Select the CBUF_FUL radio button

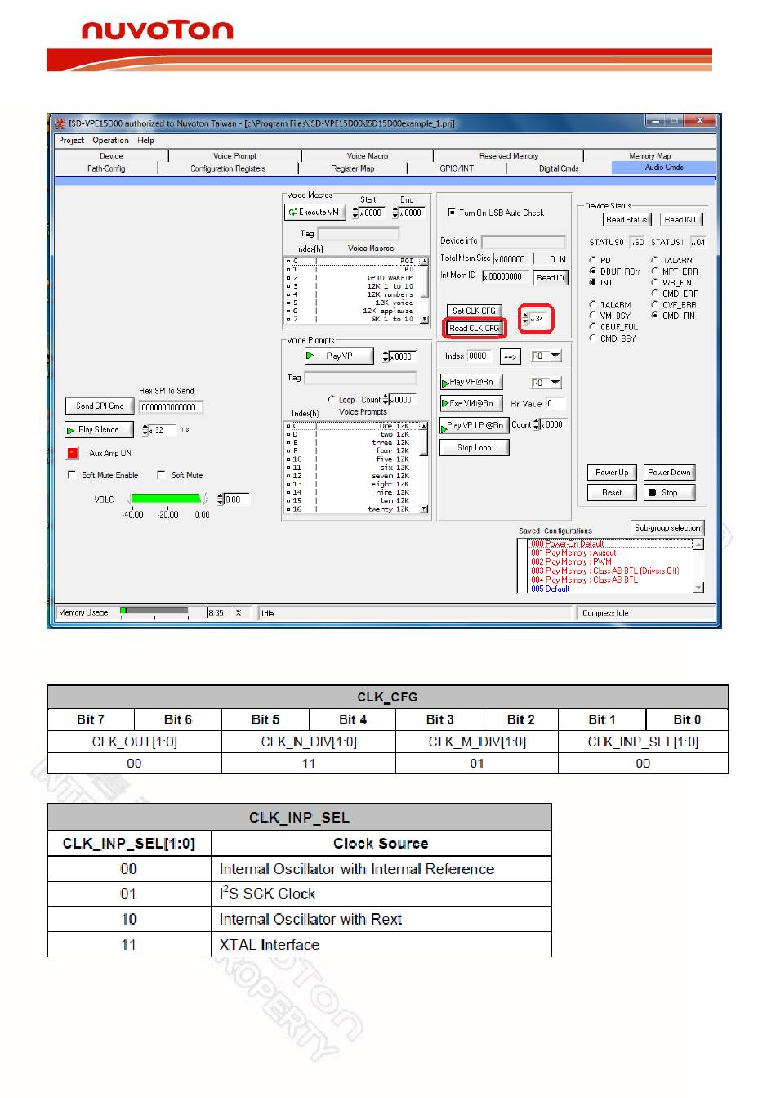coord(592,327)
